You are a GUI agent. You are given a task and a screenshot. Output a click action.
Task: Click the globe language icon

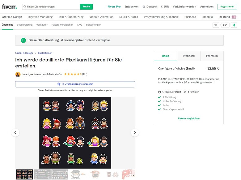point(144,7)
